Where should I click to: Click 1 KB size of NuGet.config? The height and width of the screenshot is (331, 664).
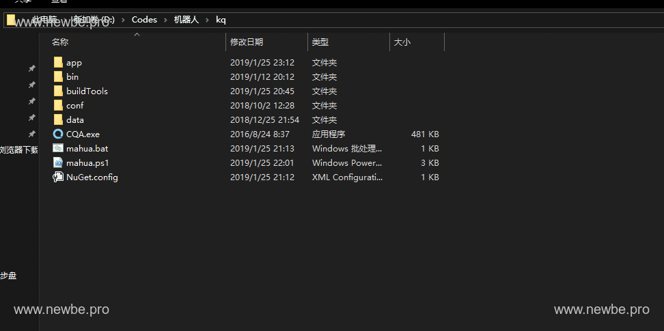(430, 177)
